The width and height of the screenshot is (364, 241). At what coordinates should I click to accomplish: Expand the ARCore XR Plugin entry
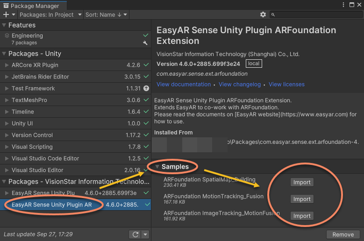(x=7, y=65)
